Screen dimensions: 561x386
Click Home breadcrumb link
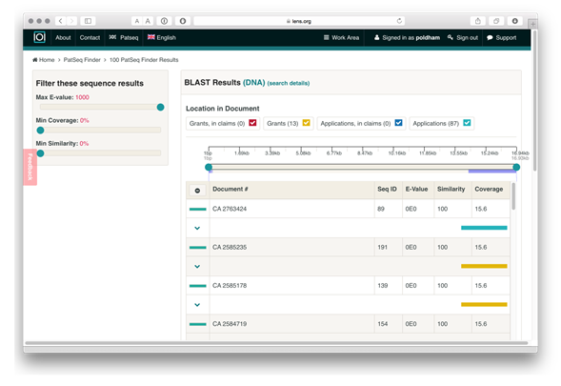click(x=47, y=60)
